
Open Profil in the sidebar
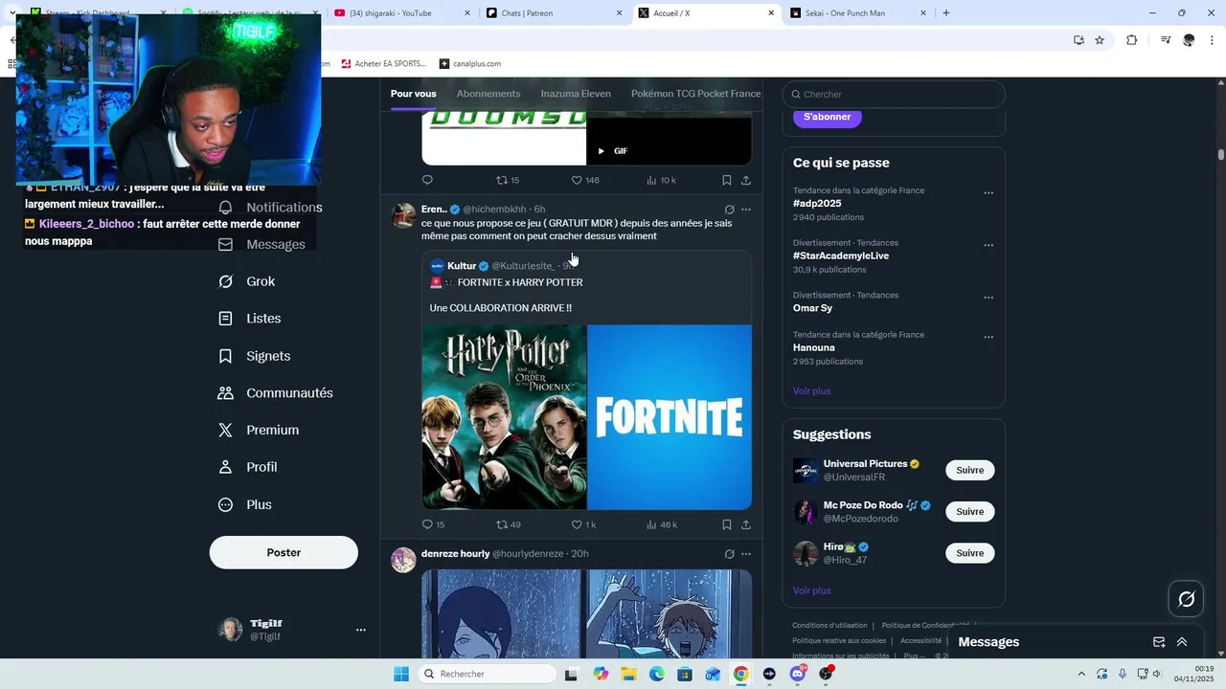coord(248,467)
